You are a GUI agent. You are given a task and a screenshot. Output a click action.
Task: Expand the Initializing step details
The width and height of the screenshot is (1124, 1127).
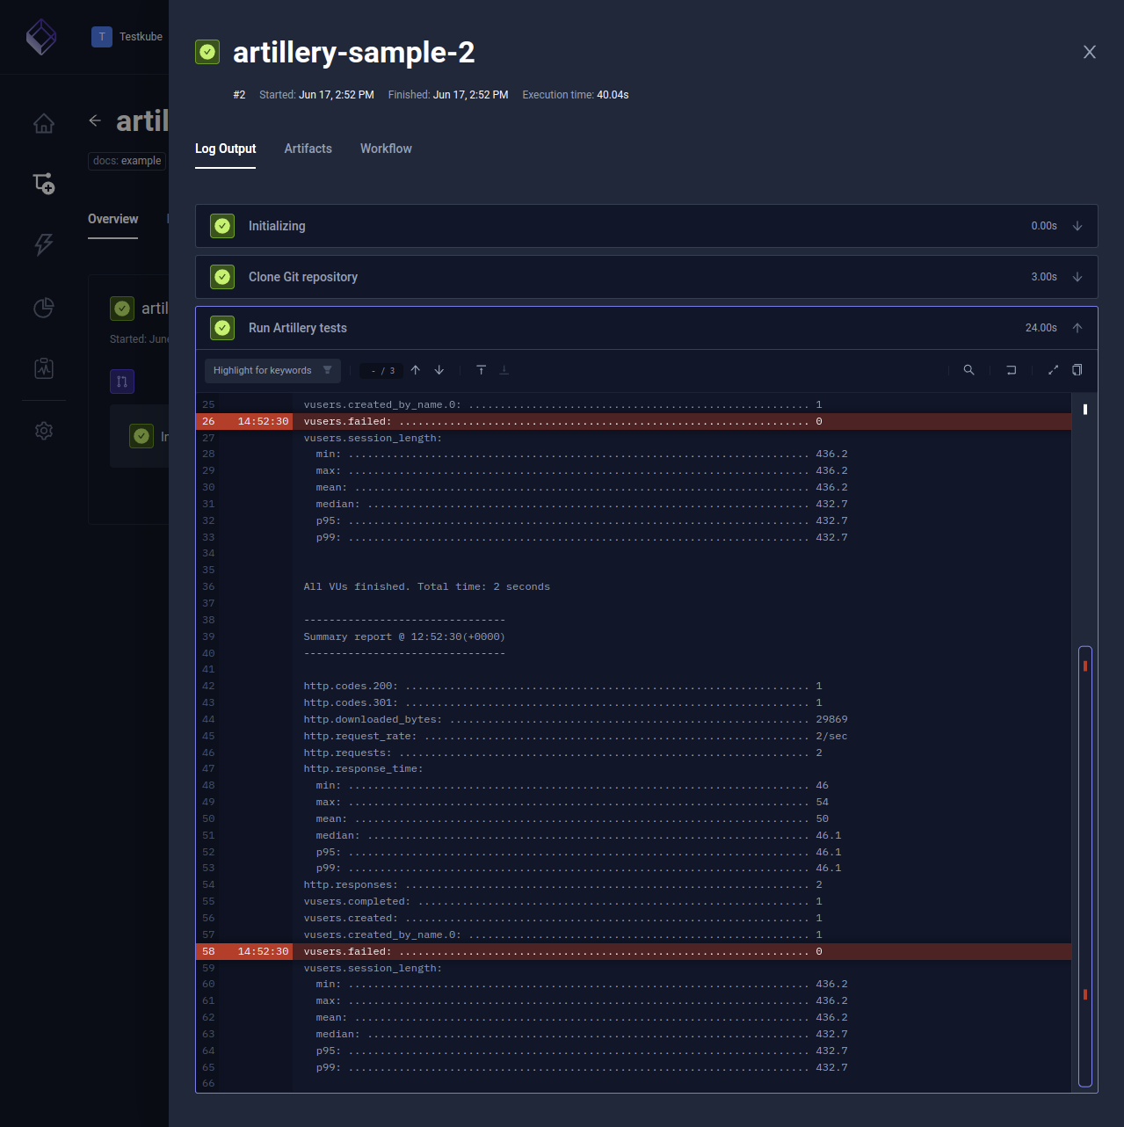(1077, 226)
